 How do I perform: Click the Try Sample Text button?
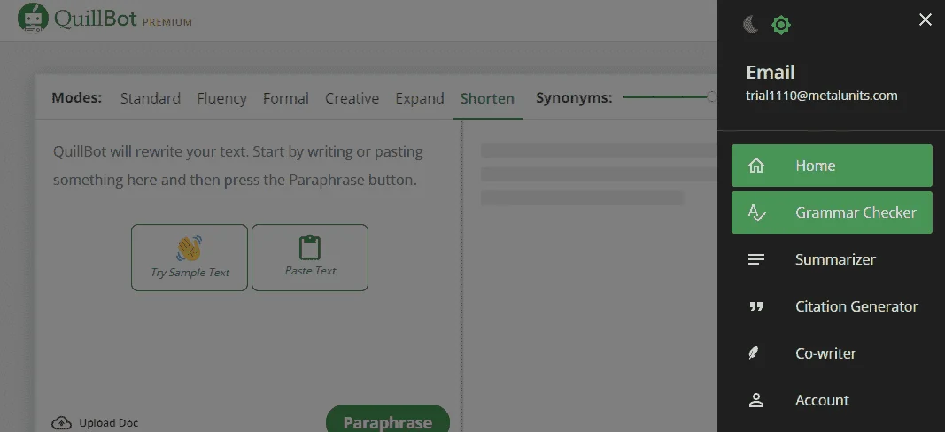tap(190, 258)
